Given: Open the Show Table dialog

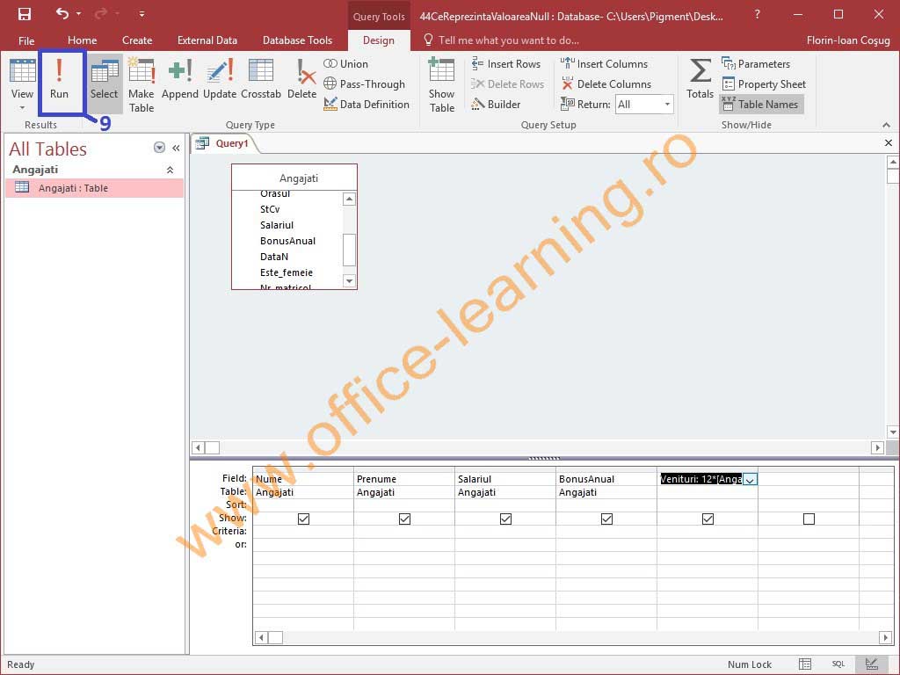Looking at the screenshot, I should coord(441,85).
